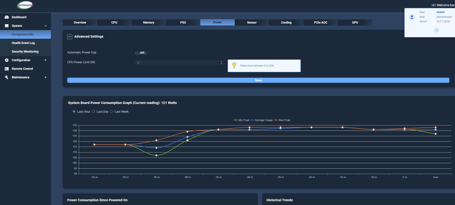Expand the Maintenance menu
This screenshot has width=455, height=205.
click(45, 77)
